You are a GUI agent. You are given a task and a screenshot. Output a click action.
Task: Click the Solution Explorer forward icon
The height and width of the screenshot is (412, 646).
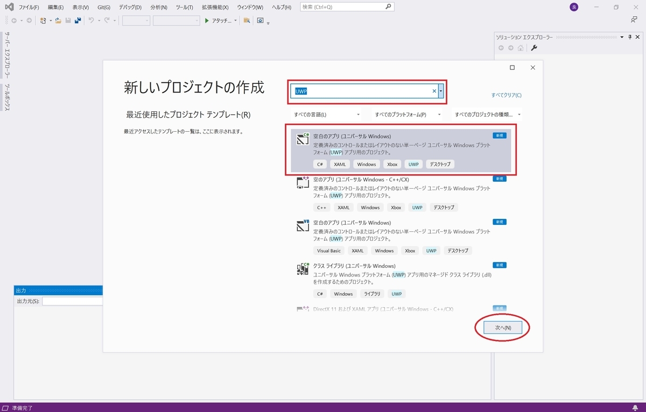(x=511, y=48)
